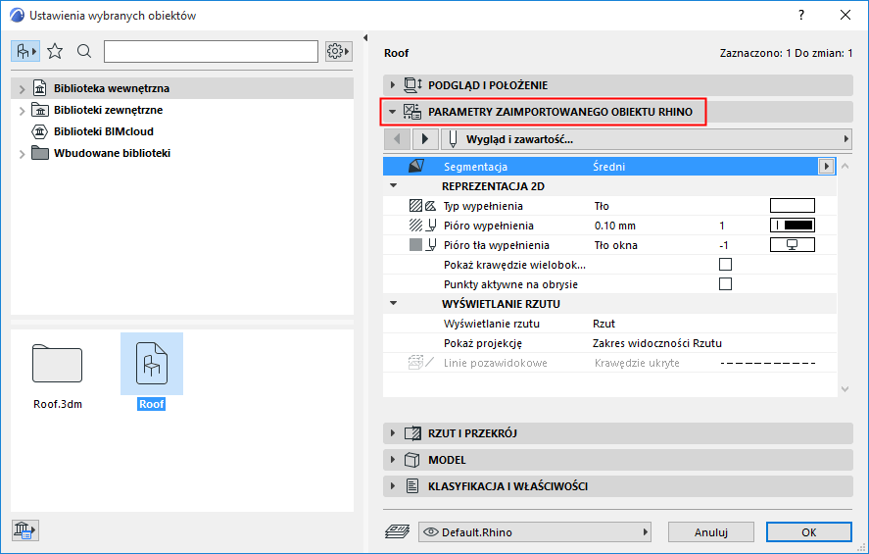
Task: Click the Rhino import parameters panel icon
Action: tap(412, 112)
